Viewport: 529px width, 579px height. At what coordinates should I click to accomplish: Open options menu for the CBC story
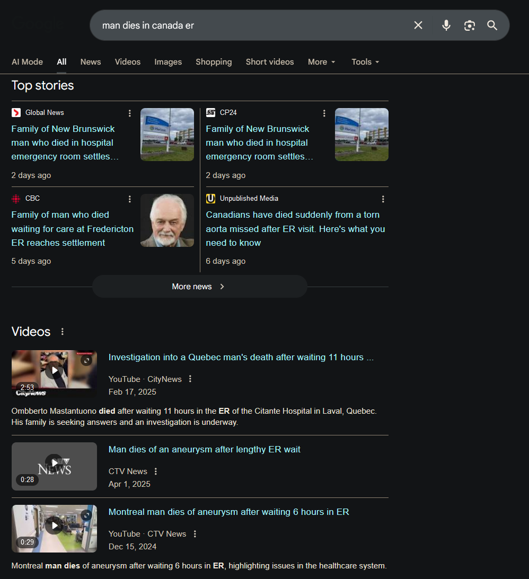[130, 199]
